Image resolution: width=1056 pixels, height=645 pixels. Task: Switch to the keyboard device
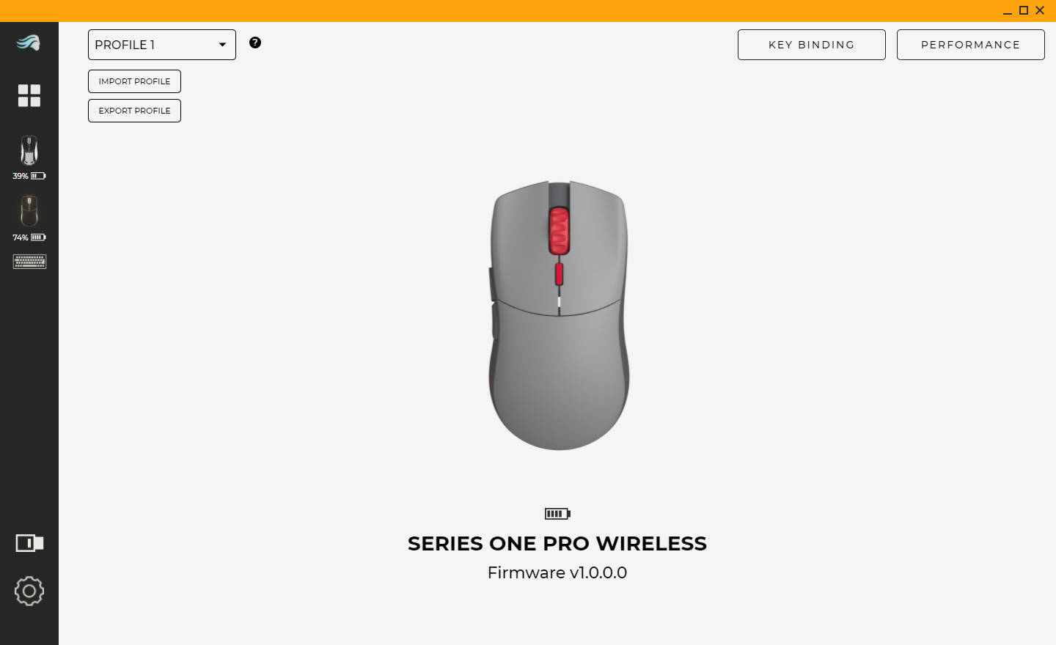click(29, 262)
